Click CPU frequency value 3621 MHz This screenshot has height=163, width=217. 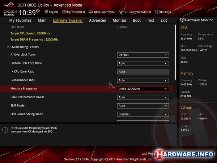[186, 39]
